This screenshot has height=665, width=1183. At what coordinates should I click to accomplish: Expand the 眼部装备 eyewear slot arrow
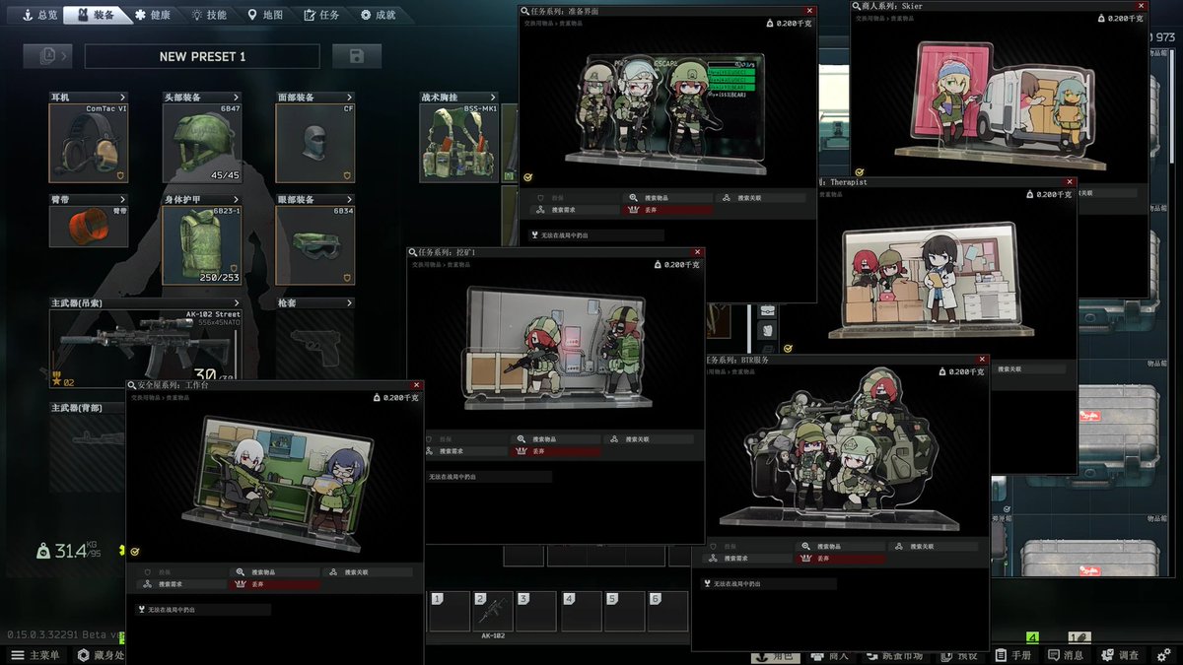[x=349, y=199]
